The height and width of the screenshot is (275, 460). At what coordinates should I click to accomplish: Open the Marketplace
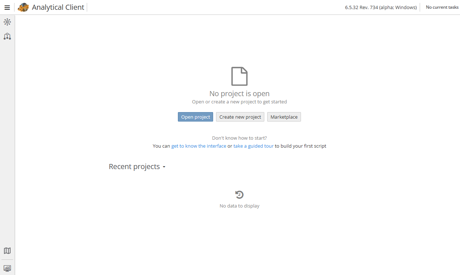click(x=284, y=117)
